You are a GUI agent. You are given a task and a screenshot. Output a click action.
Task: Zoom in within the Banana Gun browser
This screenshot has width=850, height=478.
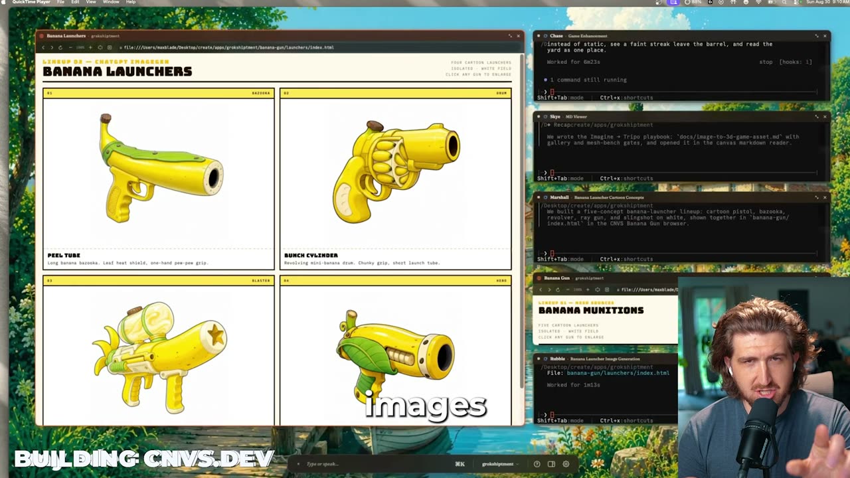[588, 289]
